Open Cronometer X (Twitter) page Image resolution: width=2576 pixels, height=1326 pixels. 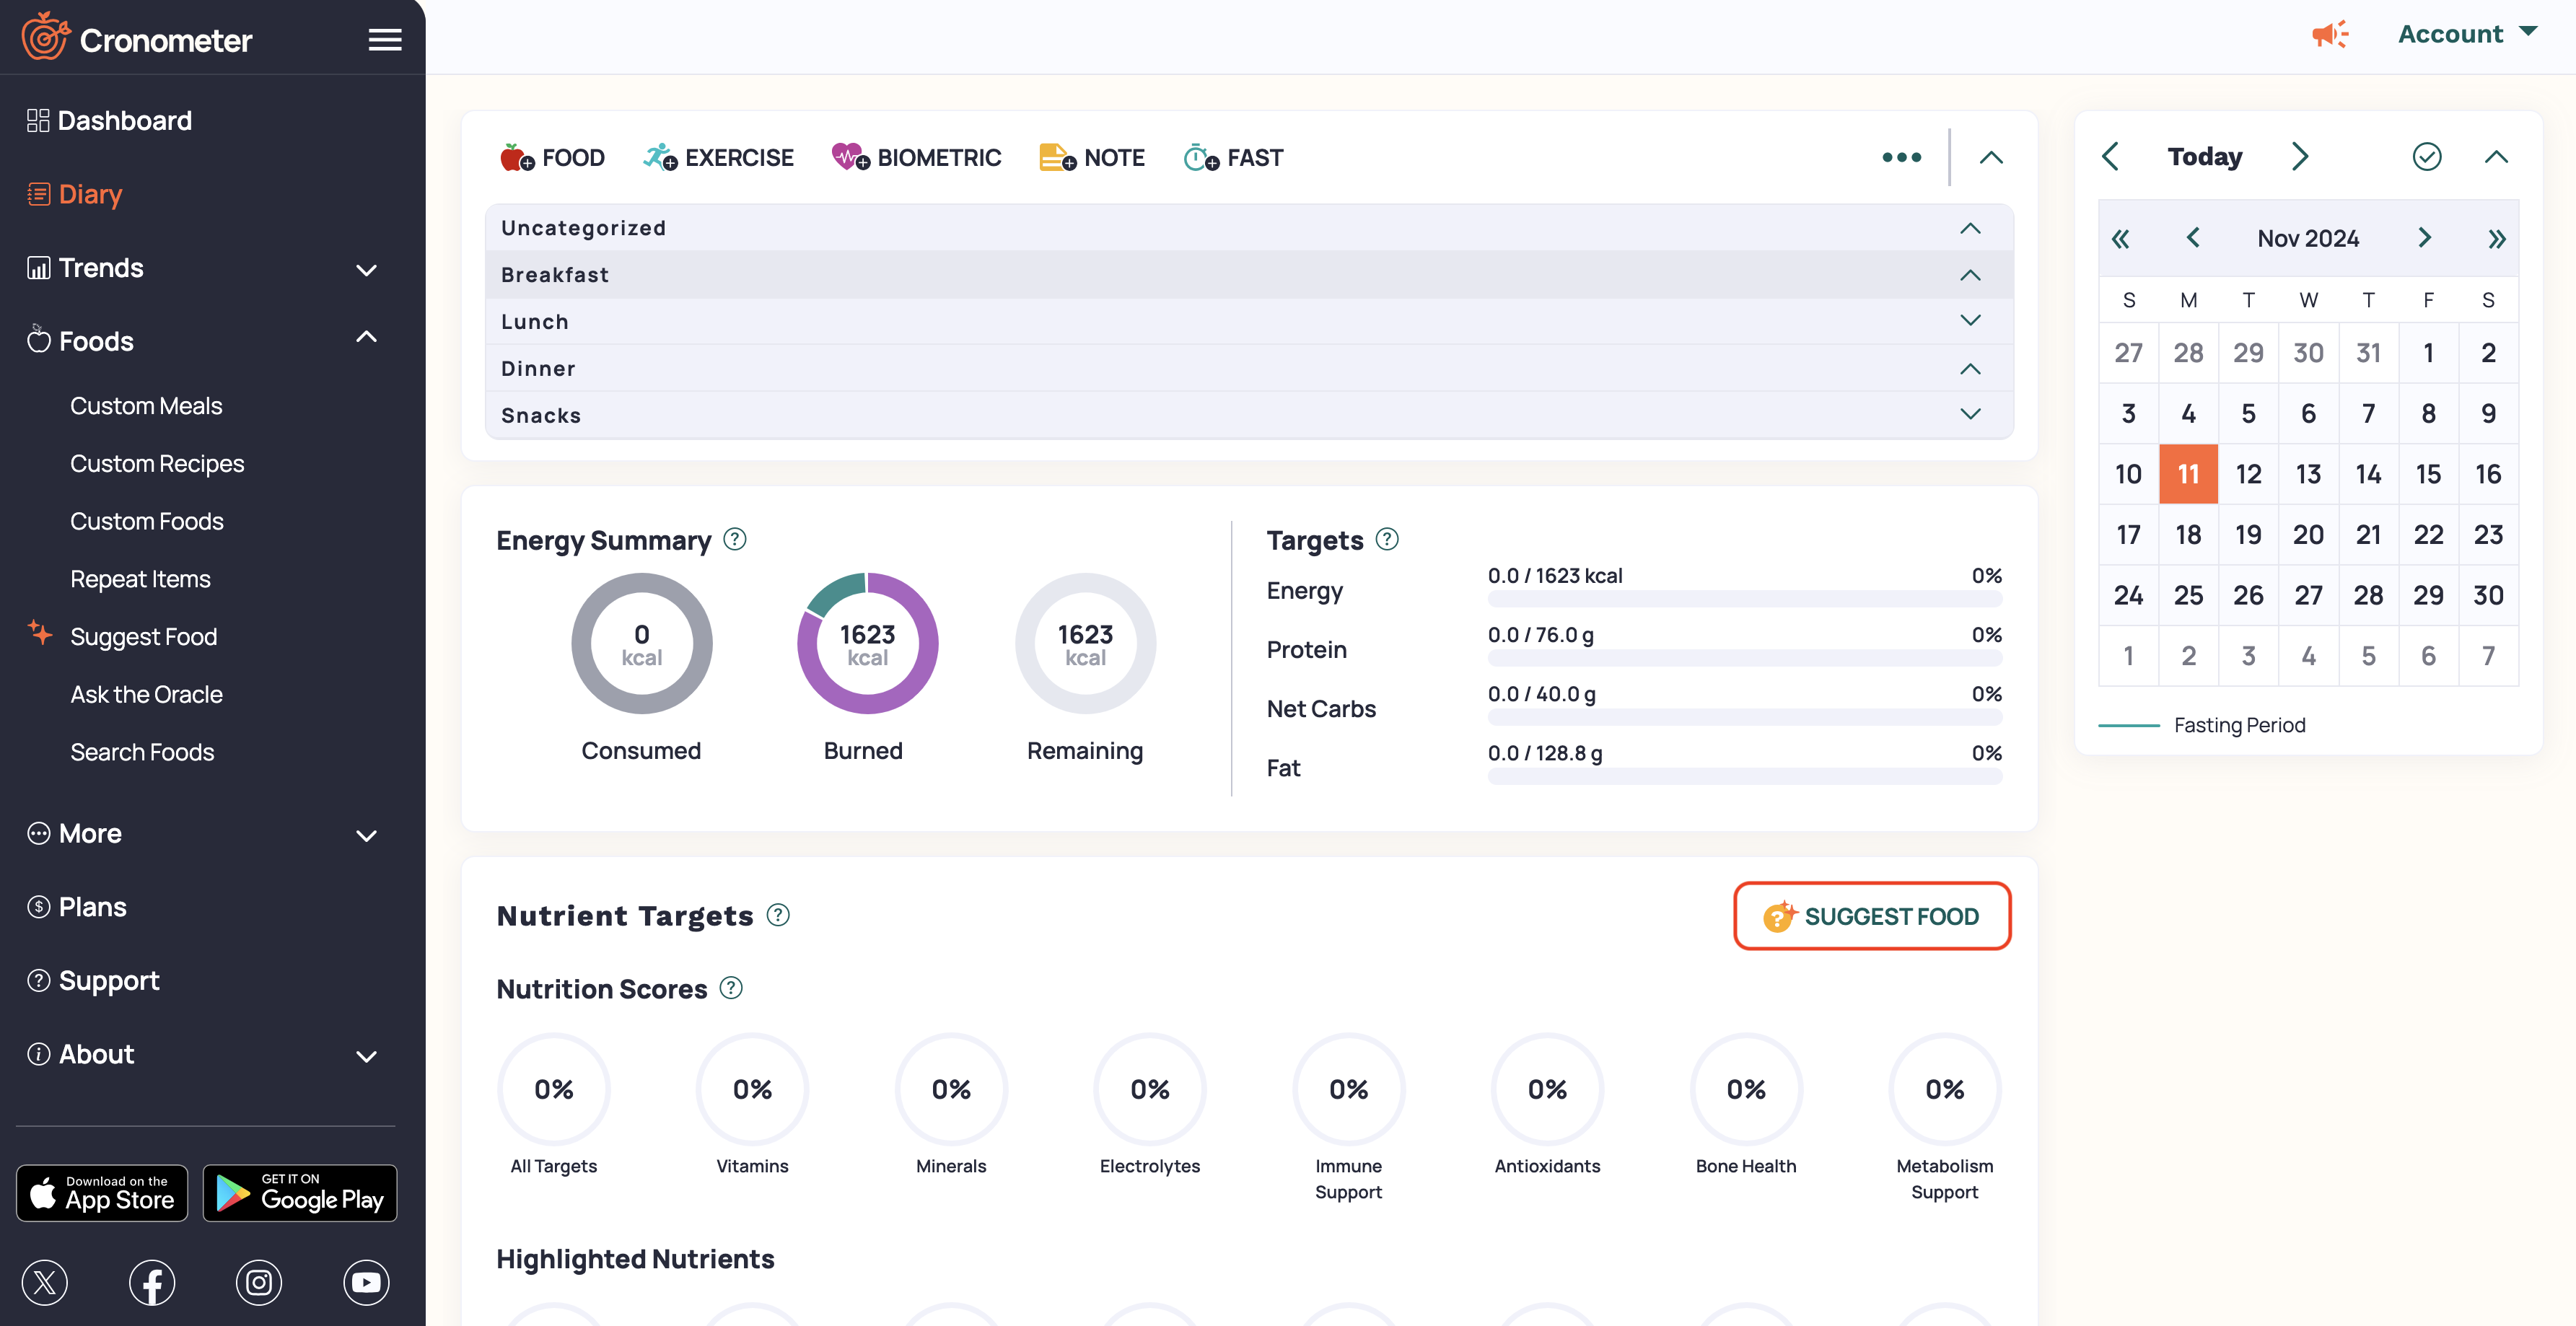44,1283
